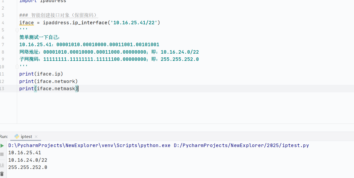Click the python.exe command line in console
This screenshot has height=178, width=354.
click(x=158, y=146)
